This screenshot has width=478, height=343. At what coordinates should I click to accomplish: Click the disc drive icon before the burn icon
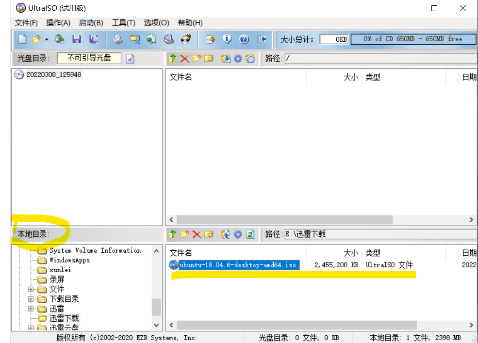tap(168, 39)
